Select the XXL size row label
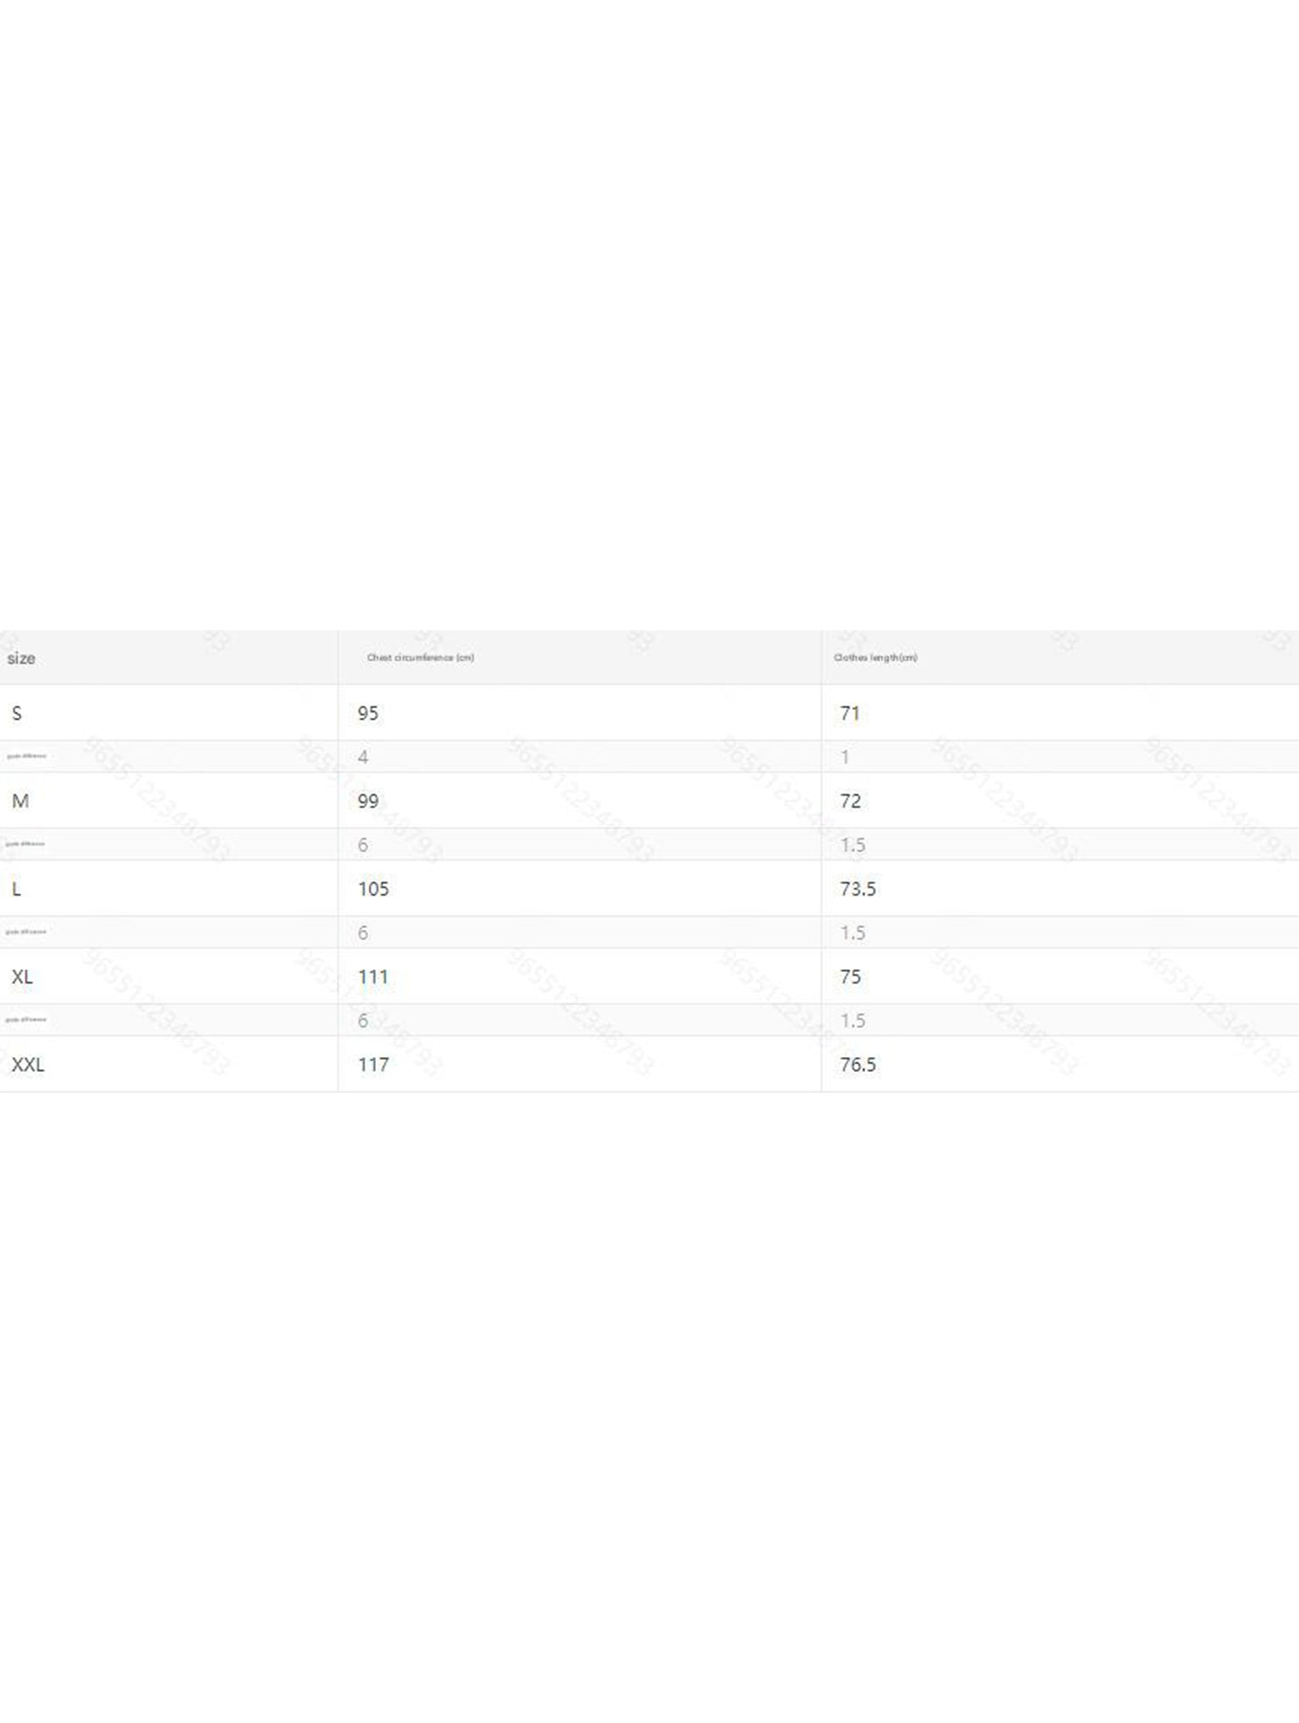The height and width of the screenshot is (1723, 1299). point(28,1064)
